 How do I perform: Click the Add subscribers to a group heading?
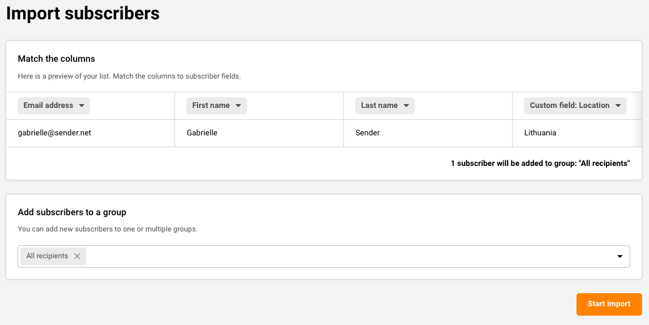click(x=72, y=212)
